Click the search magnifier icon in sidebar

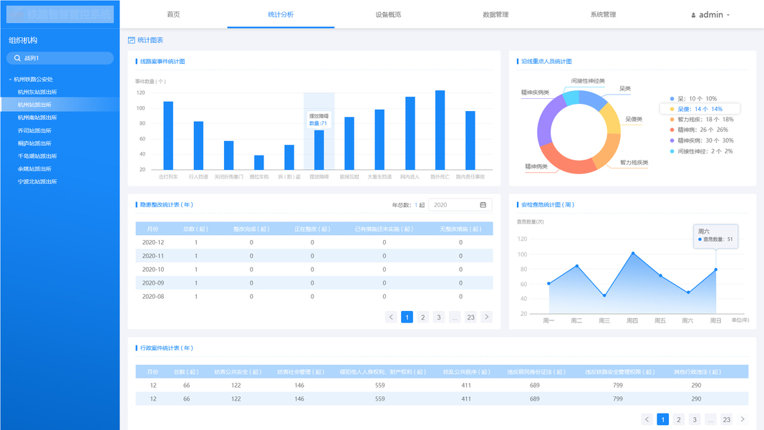(x=17, y=58)
